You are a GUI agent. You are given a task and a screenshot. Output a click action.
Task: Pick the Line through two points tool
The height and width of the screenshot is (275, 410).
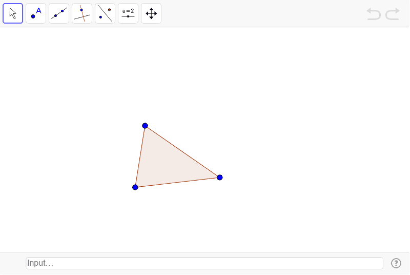click(x=59, y=13)
